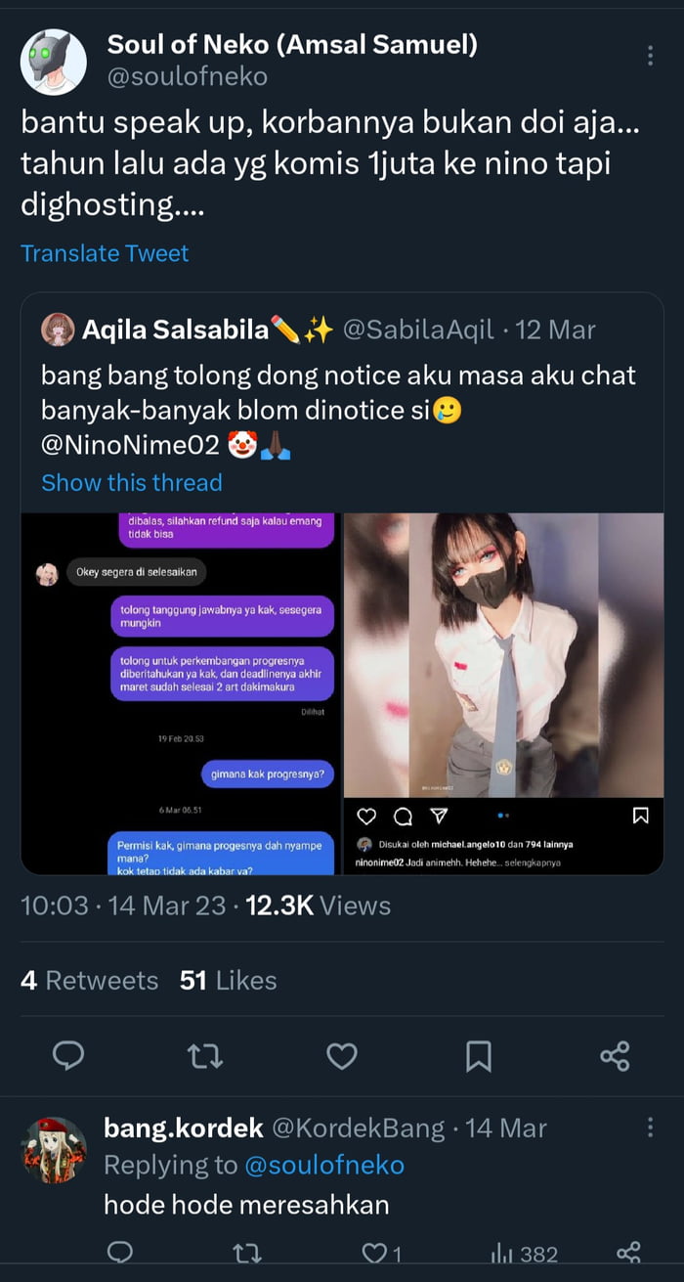Screen dimensions: 684x1282
Task: Bookmark the main tweet
Action: click(x=478, y=1056)
